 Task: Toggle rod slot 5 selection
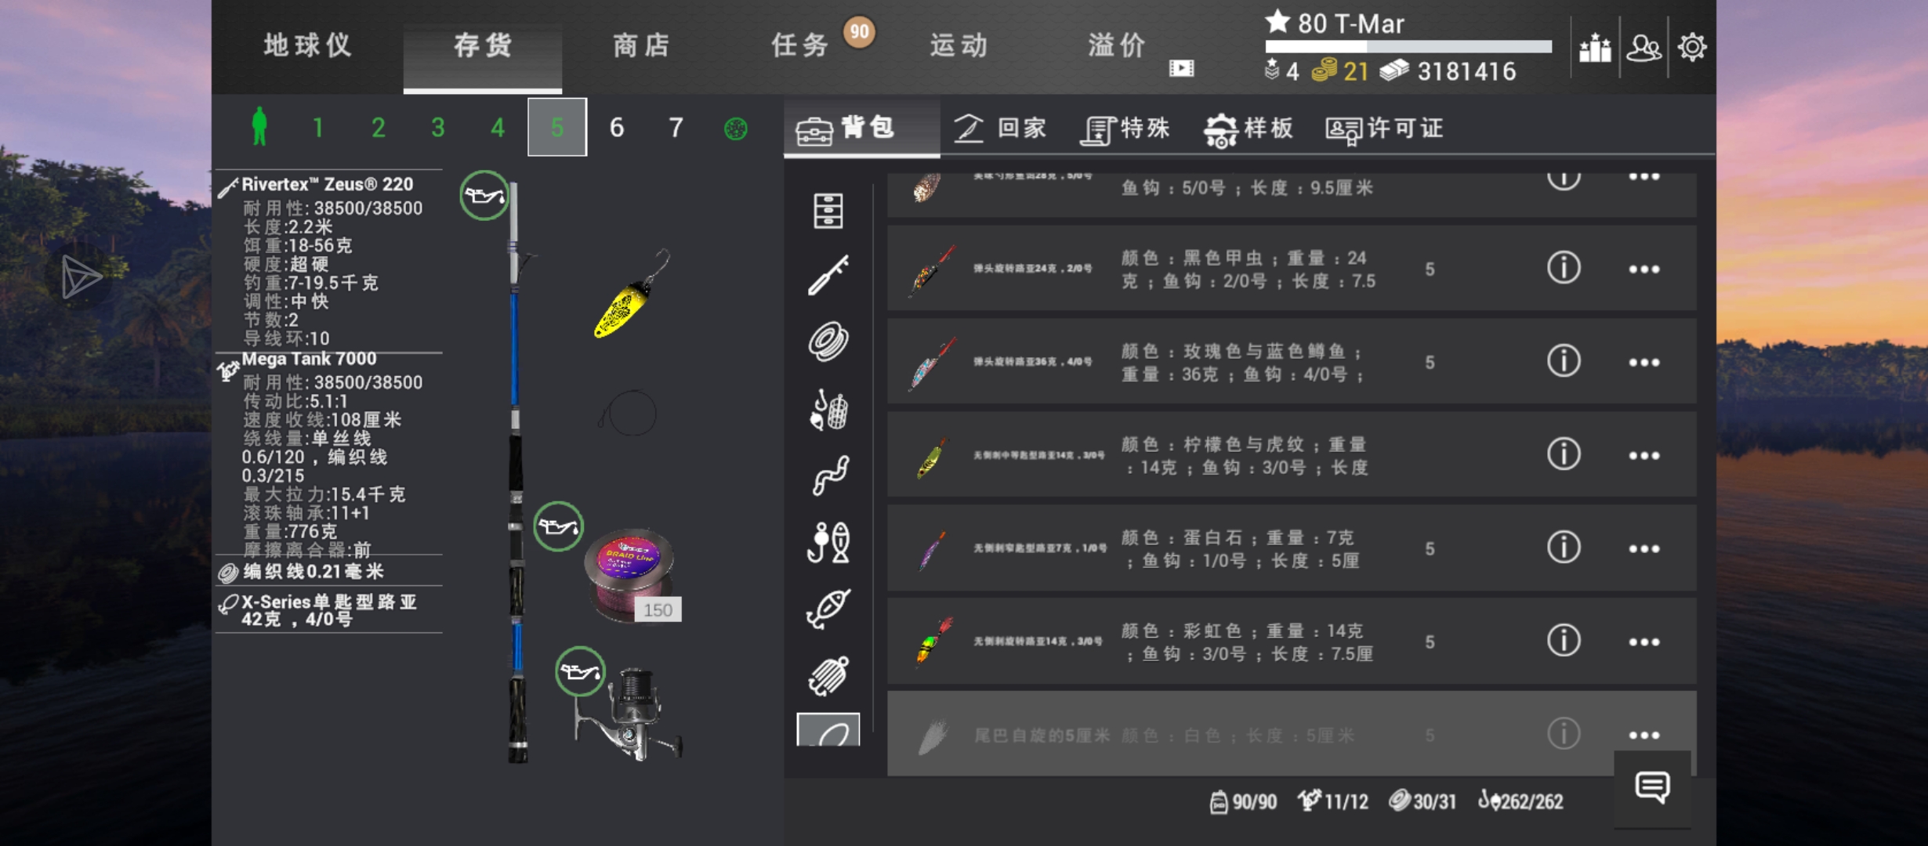pos(557,127)
